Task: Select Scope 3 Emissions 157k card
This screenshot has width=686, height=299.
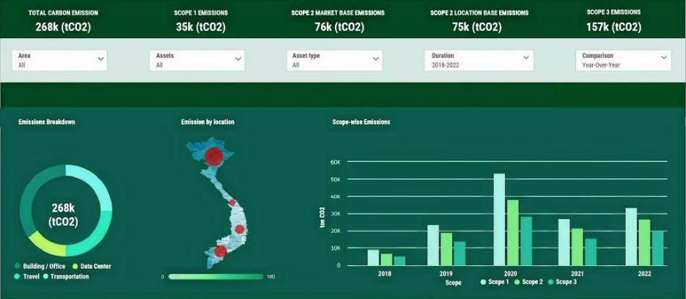Action: pyautogui.click(x=614, y=22)
